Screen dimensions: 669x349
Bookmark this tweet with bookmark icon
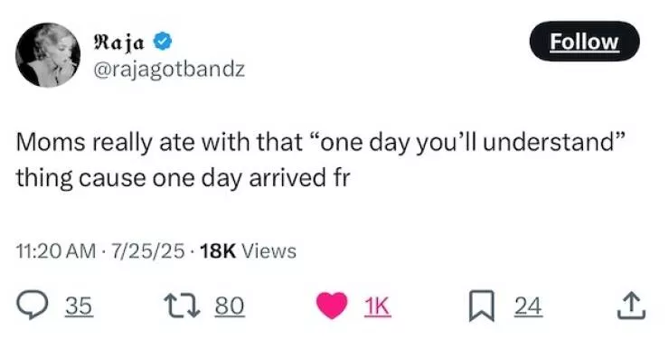click(x=482, y=306)
